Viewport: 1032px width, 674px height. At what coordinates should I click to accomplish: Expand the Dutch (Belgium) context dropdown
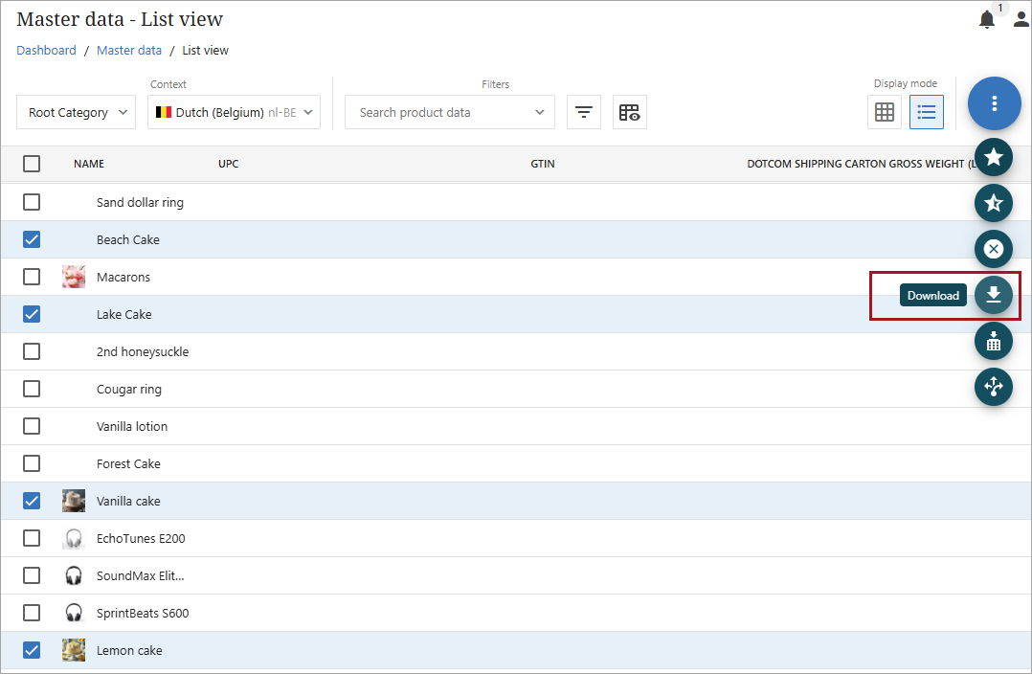pos(234,112)
